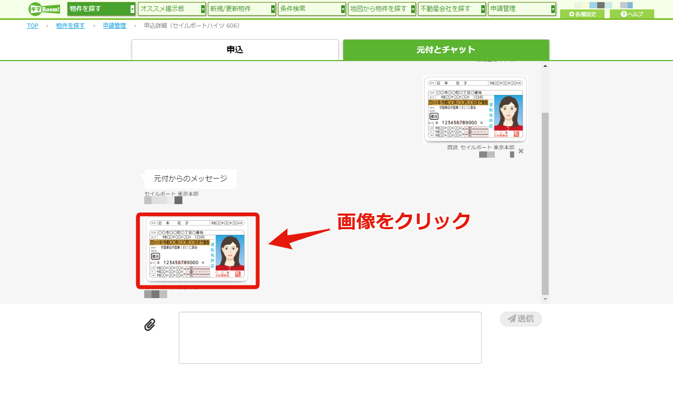Follow the 申請管理 breadcrumb link
This screenshot has width=673, height=402.
[114, 26]
